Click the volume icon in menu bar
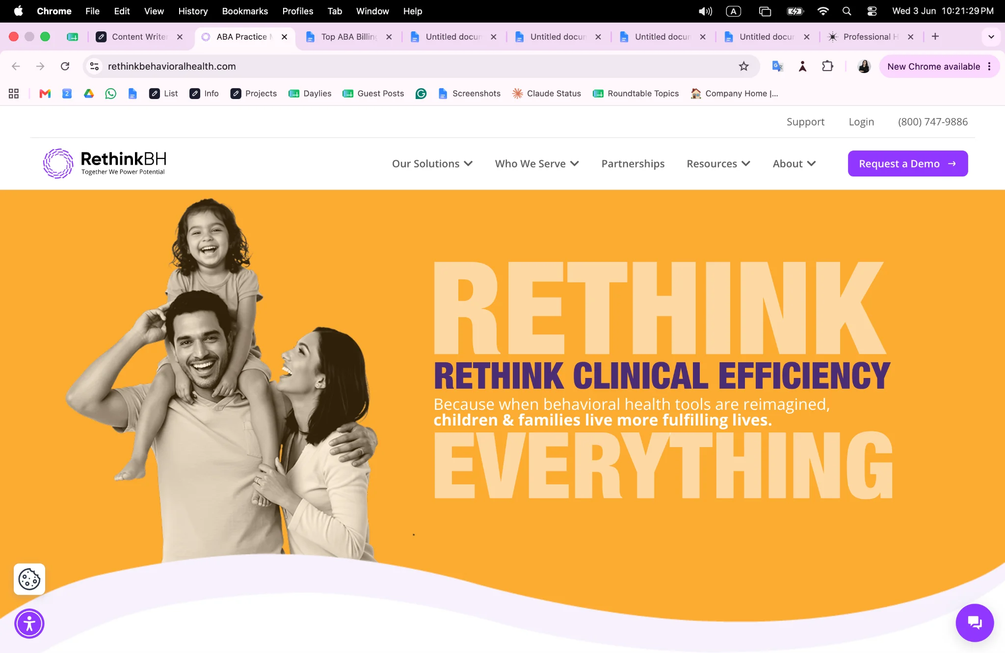 click(705, 11)
